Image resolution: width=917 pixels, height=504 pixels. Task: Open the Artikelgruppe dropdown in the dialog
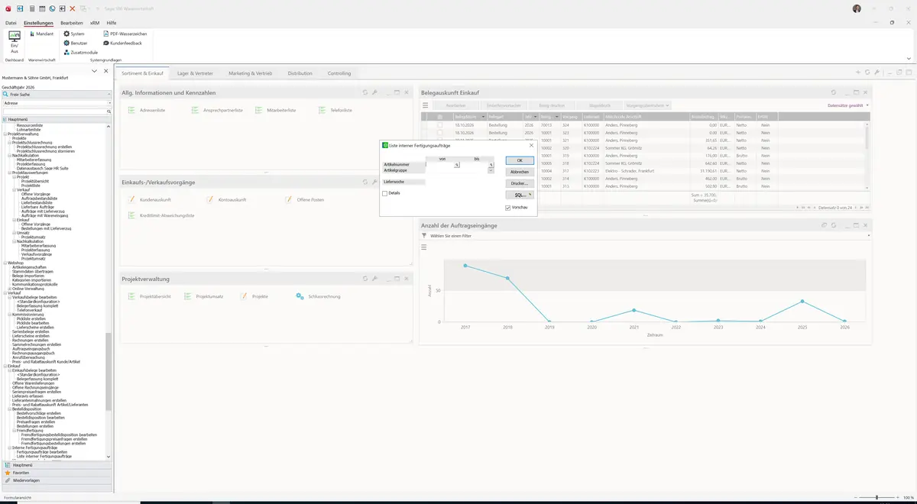tap(491, 170)
